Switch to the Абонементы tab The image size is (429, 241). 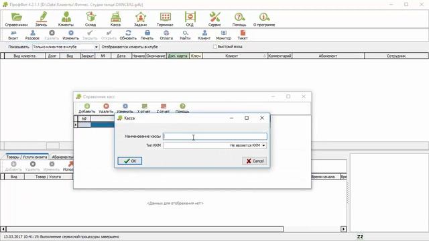62,157
